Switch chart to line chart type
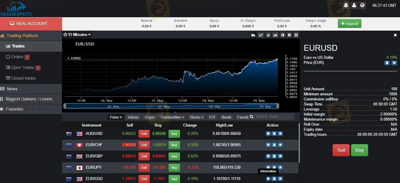This screenshot has height=183, width=400. click(x=261, y=35)
